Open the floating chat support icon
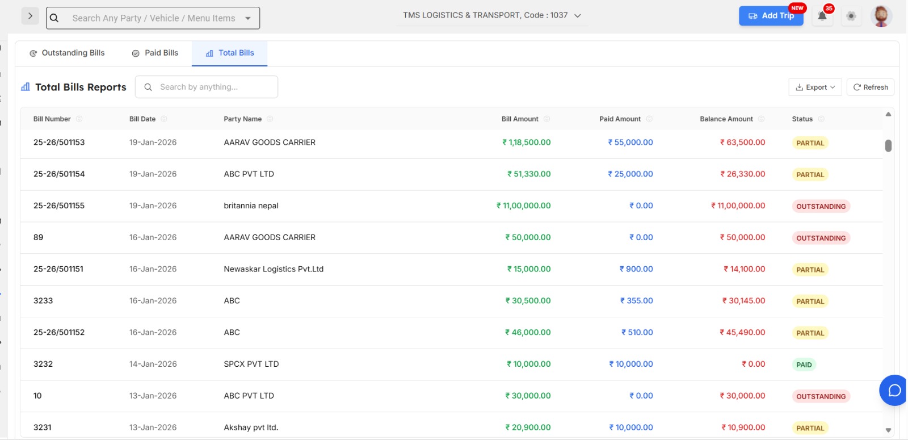 pyautogui.click(x=894, y=390)
